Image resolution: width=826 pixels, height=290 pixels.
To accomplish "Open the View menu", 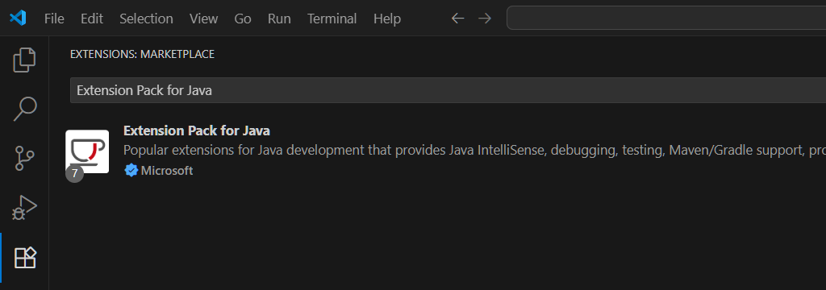I will (x=203, y=19).
